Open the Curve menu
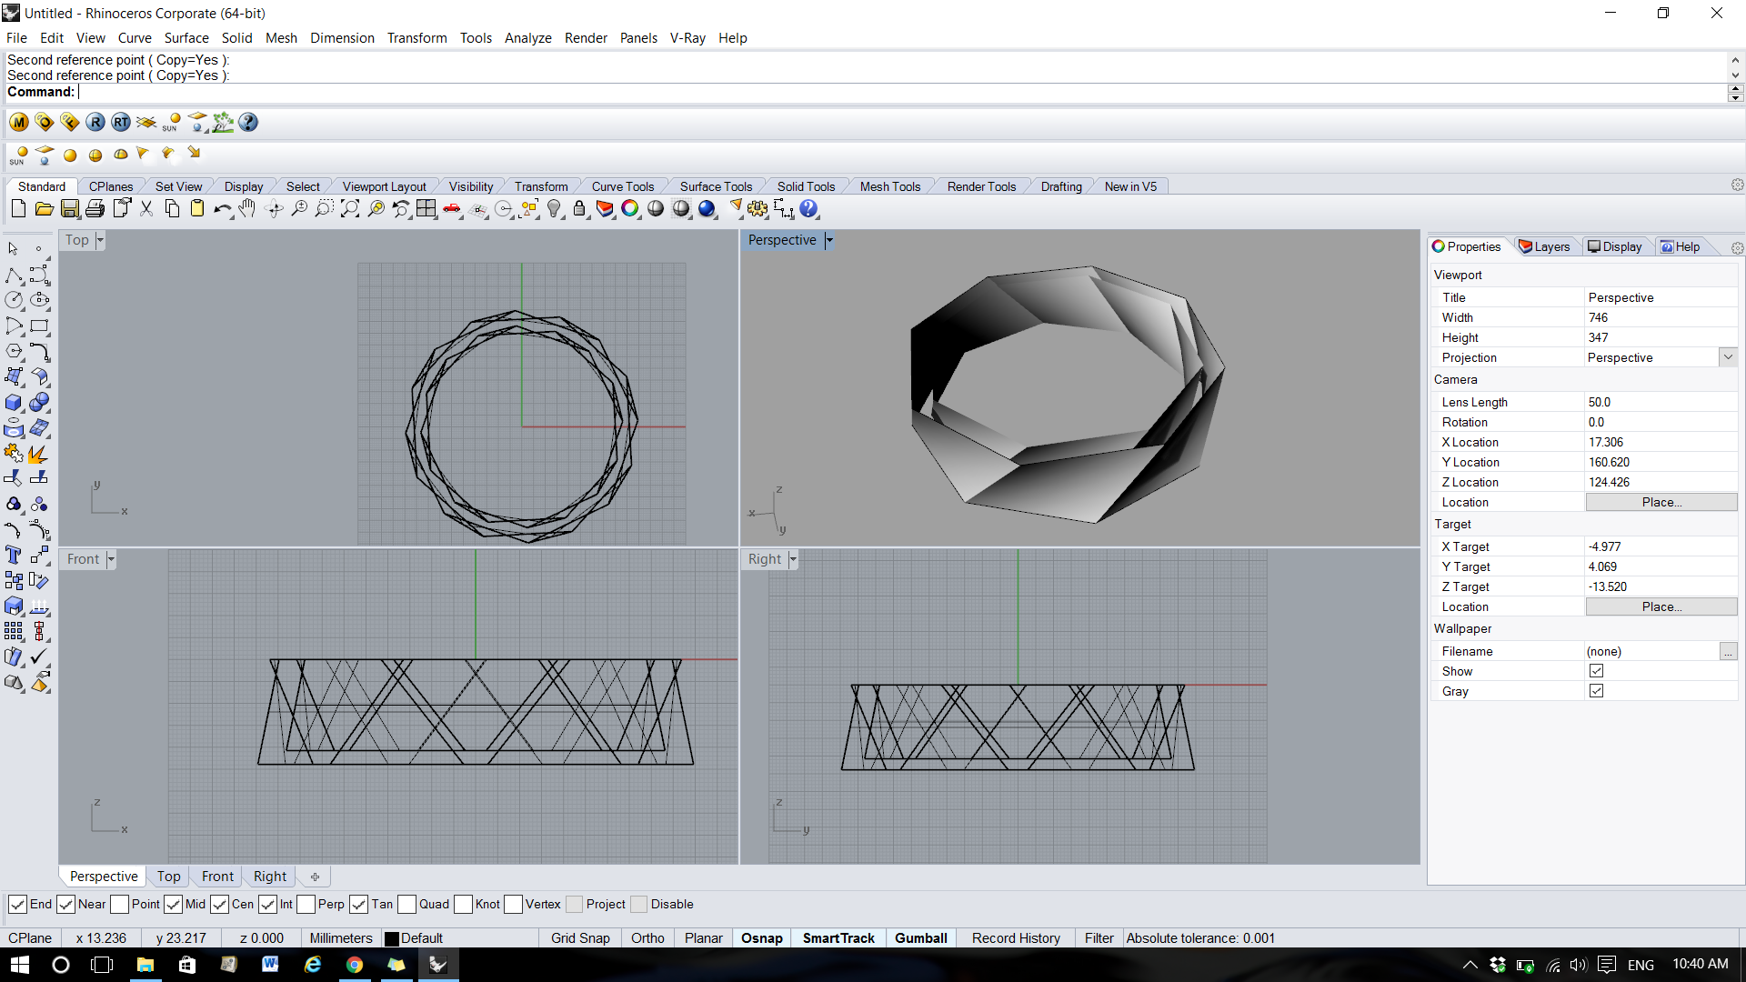This screenshot has width=1746, height=982. [x=135, y=38]
